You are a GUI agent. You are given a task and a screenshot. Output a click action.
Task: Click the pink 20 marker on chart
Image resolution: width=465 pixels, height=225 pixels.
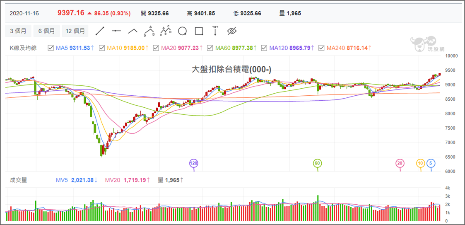pos(400,163)
